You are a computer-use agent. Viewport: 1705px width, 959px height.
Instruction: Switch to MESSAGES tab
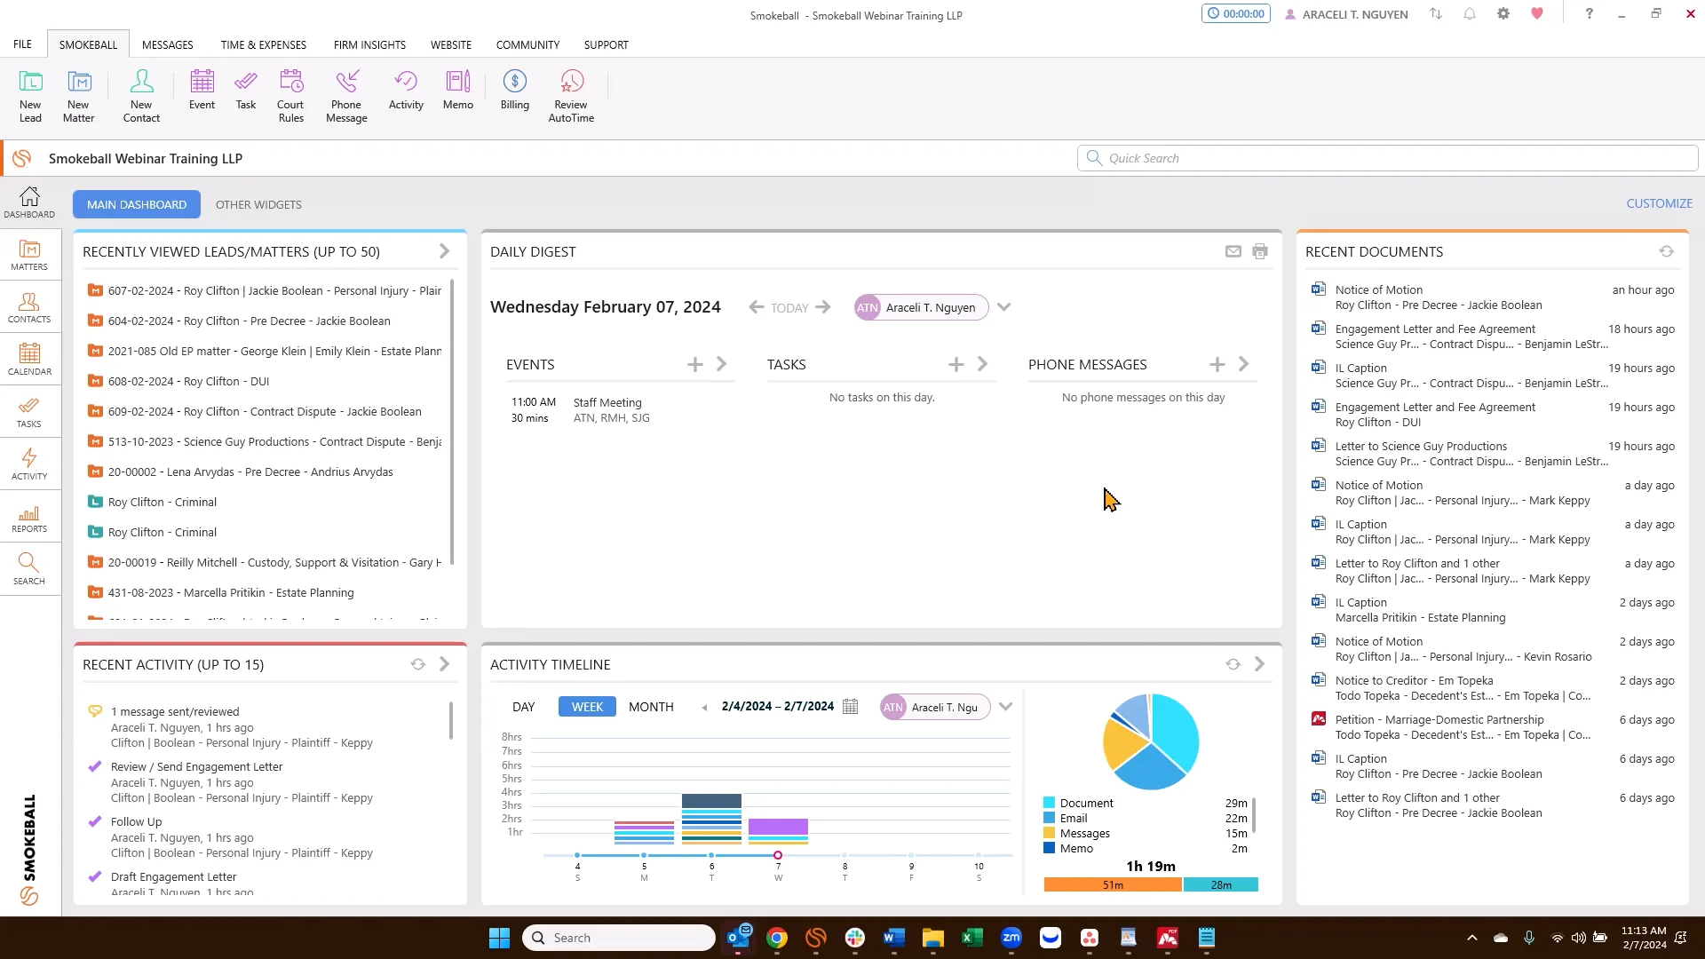167,44
